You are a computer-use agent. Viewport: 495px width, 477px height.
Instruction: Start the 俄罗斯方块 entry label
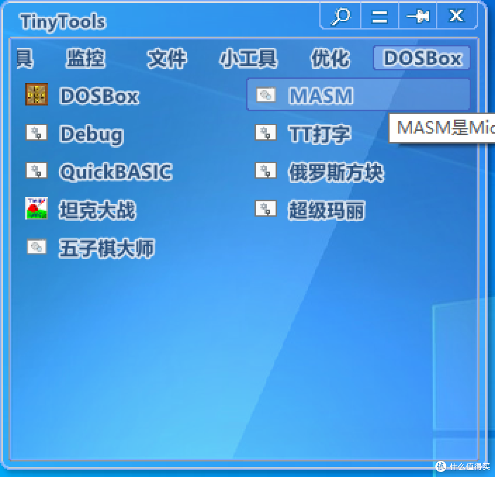point(336,172)
